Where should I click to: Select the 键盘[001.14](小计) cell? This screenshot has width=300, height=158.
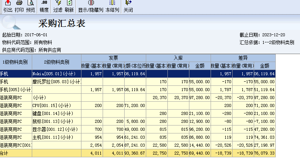point(57,113)
